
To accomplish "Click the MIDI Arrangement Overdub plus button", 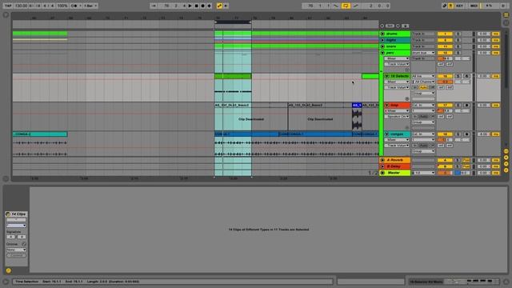I will 210,6.
